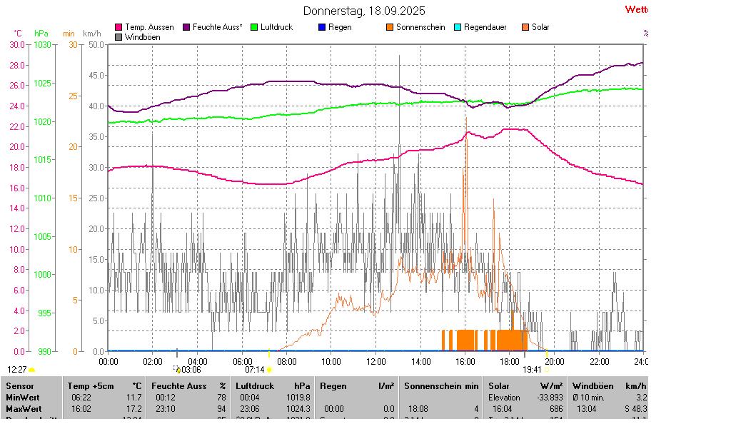Click the Donnerstag, 18.09.2025 chart title
The height and width of the screenshot is (434, 731).
(x=364, y=11)
